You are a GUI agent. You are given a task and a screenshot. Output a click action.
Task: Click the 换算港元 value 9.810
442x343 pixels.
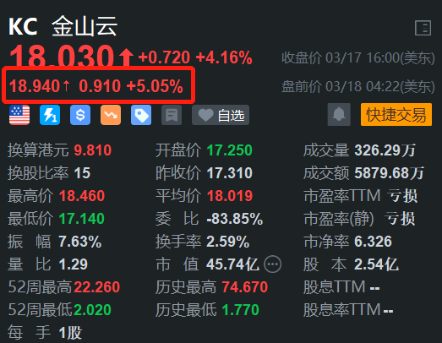(93, 150)
